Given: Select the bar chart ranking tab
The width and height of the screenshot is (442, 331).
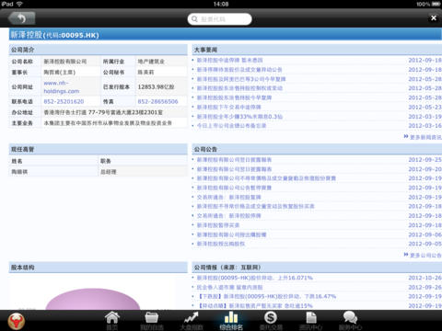Looking at the screenshot, I should tap(231, 320).
